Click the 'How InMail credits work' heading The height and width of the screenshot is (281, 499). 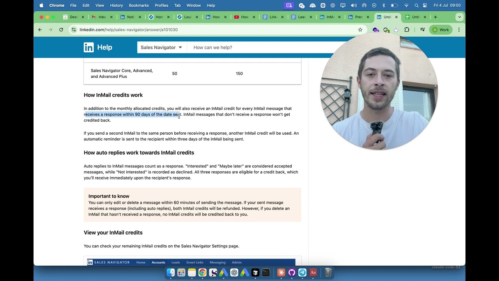[x=113, y=95]
